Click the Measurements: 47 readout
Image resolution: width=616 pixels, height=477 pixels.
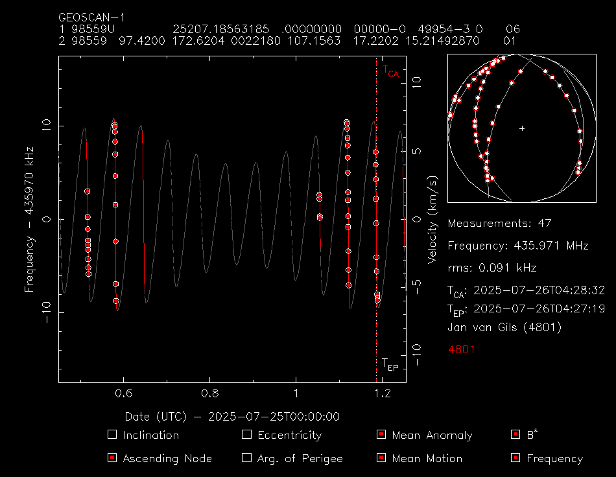click(x=499, y=224)
